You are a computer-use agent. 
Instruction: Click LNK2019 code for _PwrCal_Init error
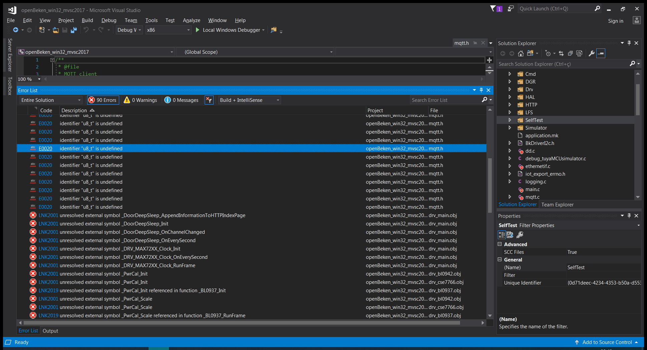coord(48,291)
